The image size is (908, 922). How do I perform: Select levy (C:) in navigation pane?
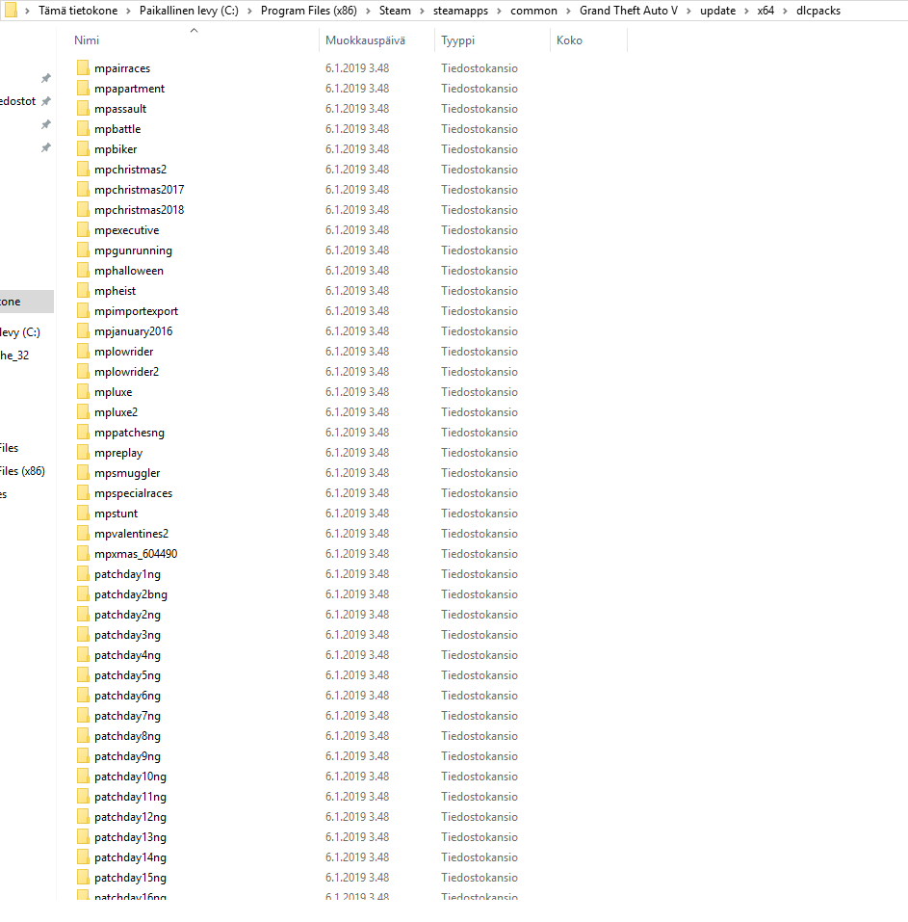point(20,332)
